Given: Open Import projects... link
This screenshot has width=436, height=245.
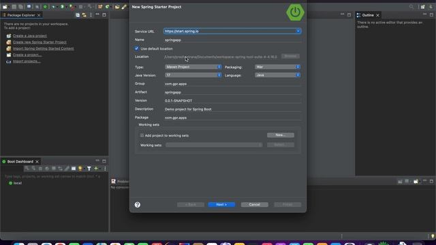Looking at the screenshot, I should click(x=27, y=61).
